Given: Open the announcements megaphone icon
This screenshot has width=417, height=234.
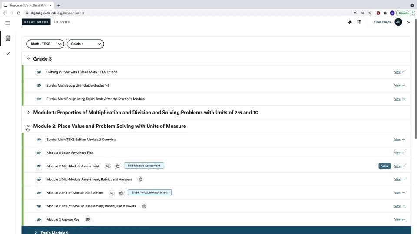Looking at the screenshot, I should [x=350, y=22].
